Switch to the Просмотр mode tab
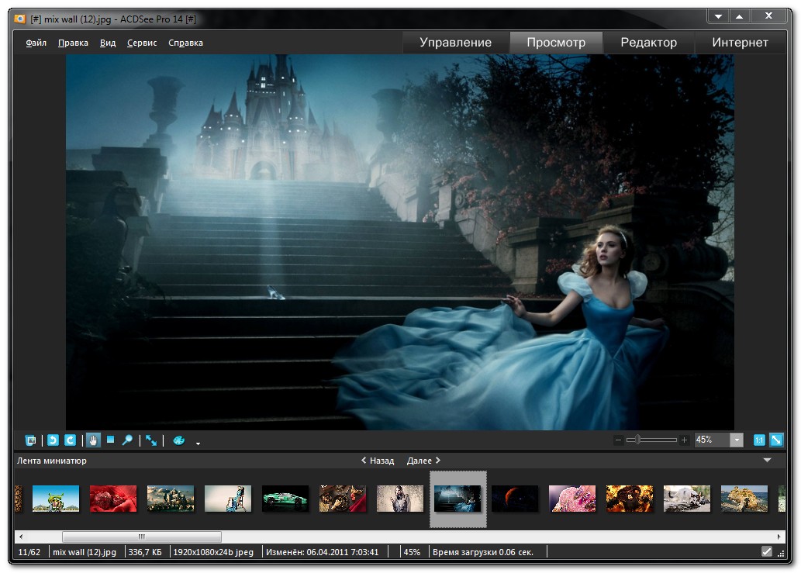Image resolution: width=801 pixels, height=573 pixels. [x=556, y=43]
